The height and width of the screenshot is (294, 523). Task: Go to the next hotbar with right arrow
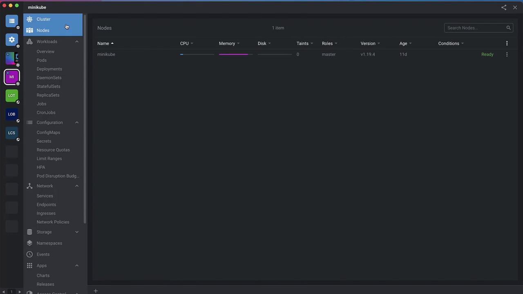click(x=19, y=292)
